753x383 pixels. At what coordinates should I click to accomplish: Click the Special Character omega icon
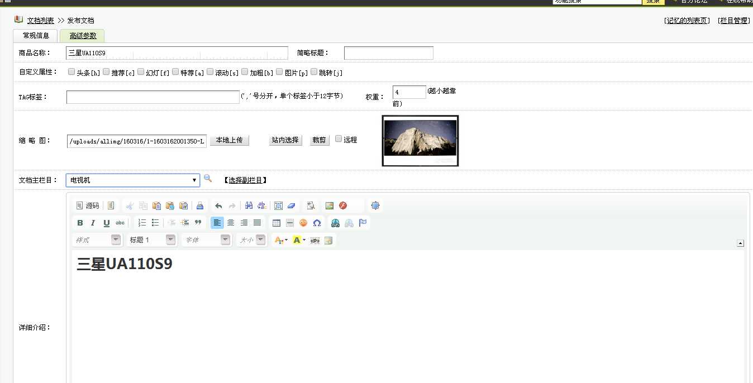317,223
